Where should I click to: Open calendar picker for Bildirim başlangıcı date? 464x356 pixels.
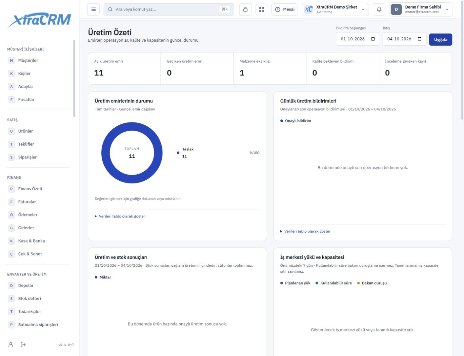[x=373, y=39]
